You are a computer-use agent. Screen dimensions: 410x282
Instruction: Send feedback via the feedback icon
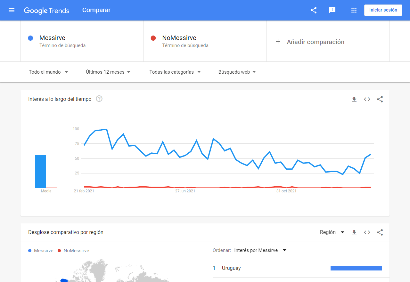(x=332, y=10)
